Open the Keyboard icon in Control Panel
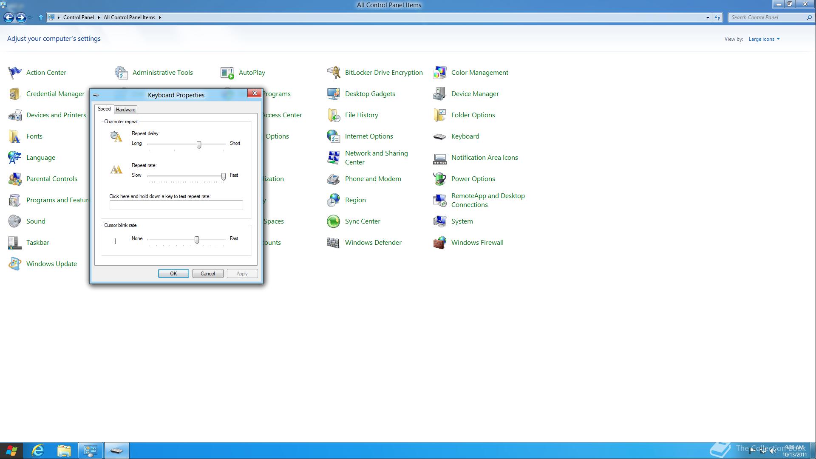The height and width of the screenshot is (459, 816). [440, 136]
